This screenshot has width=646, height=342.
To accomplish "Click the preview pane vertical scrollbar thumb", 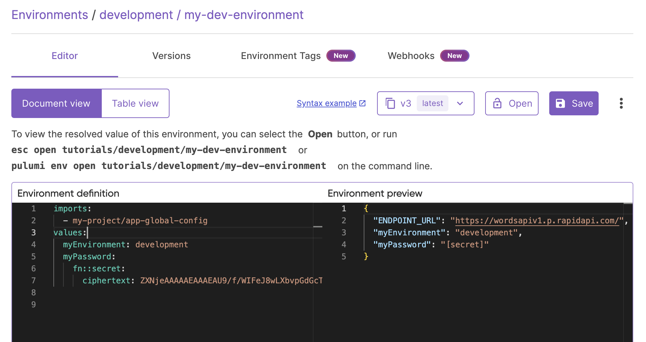I will [628, 203].
